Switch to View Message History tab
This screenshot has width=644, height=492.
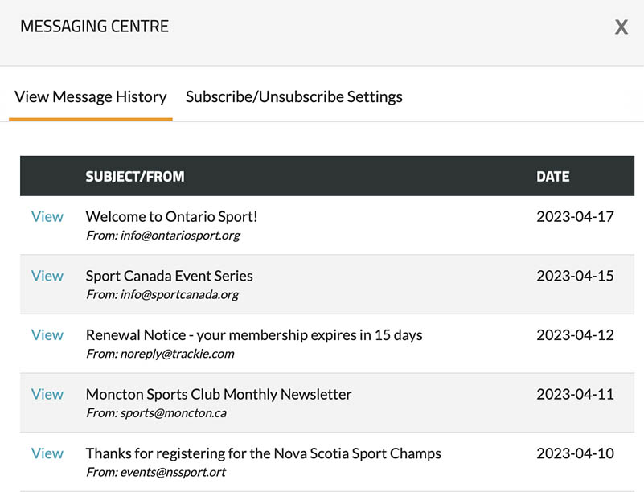[x=91, y=97]
